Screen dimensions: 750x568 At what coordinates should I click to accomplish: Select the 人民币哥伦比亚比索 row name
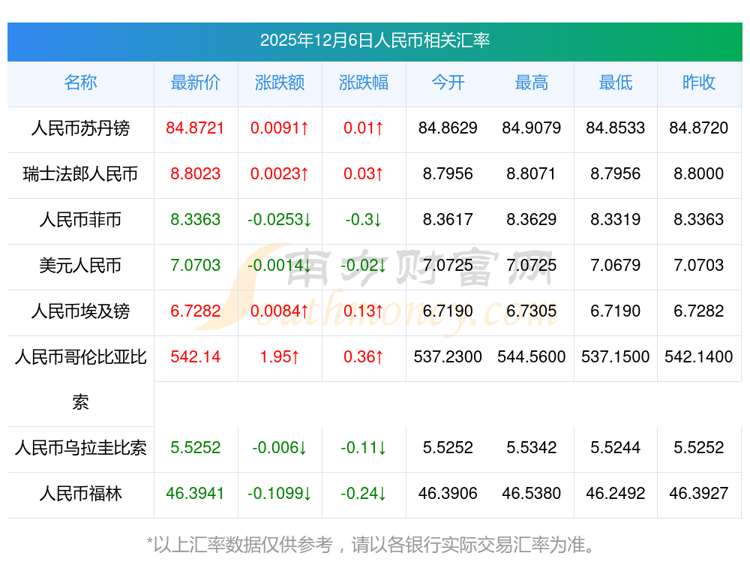click(80, 380)
